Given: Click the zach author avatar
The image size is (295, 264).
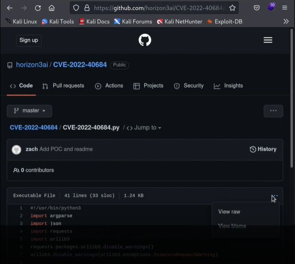Looking at the screenshot, I should [16, 149].
